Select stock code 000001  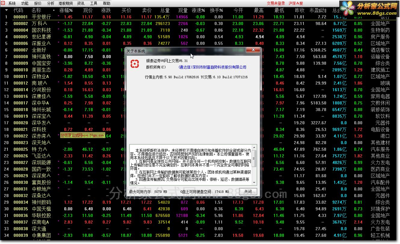(x=21, y=17)
